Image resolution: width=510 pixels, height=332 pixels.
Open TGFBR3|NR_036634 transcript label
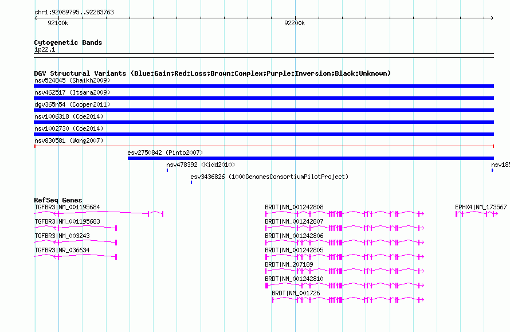(62, 250)
